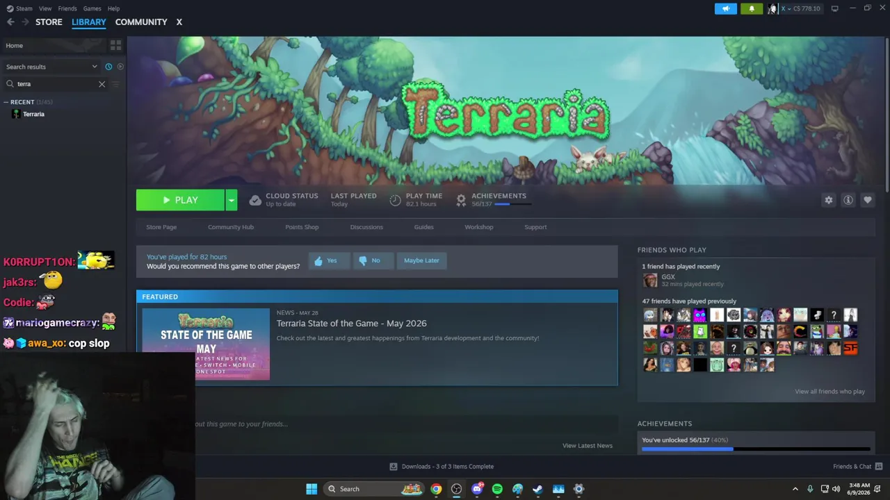This screenshot has width=890, height=500.
Task: Click View Latest News
Action: [x=588, y=446]
